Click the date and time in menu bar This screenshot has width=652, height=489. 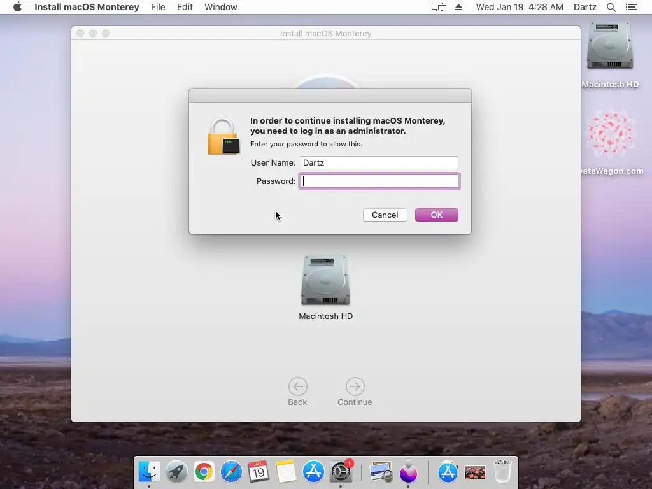tap(520, 7)
